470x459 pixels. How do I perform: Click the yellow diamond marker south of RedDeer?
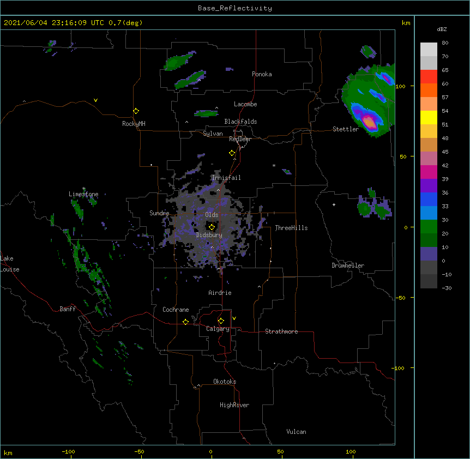pos(232,153)
